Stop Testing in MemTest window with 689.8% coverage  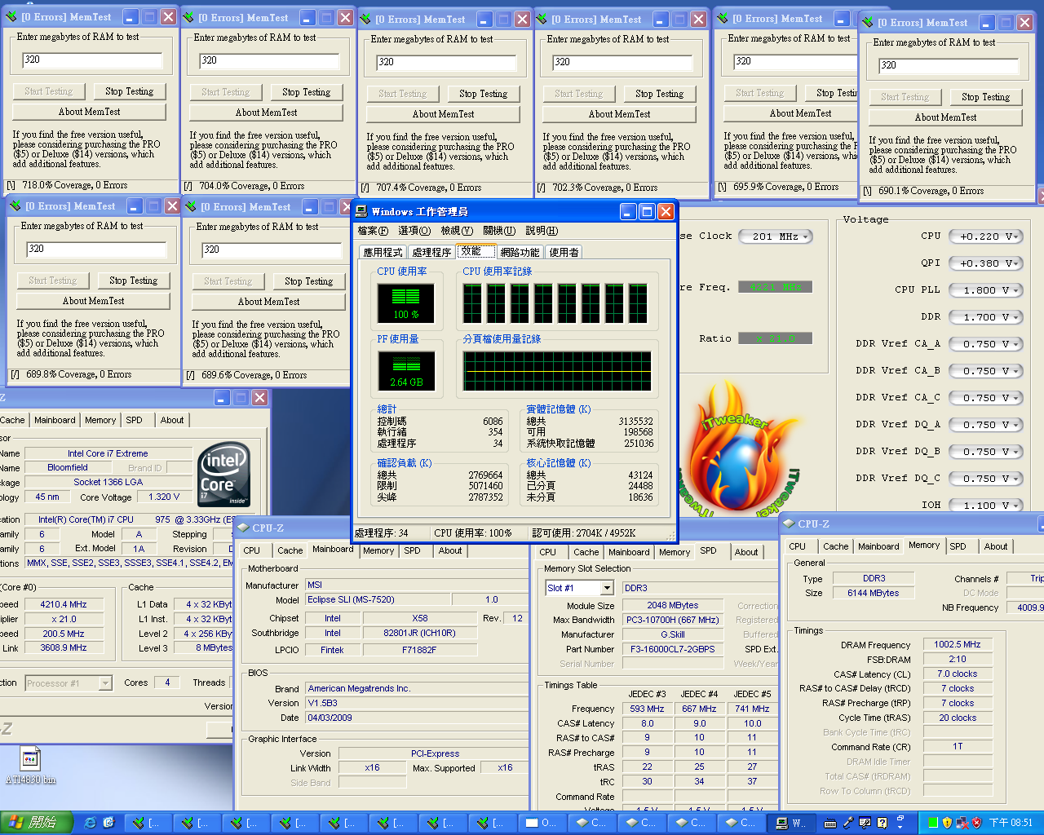133,281
